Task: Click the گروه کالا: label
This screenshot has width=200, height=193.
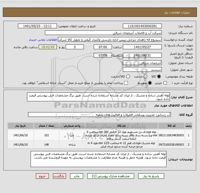Action: pos(186,115)
